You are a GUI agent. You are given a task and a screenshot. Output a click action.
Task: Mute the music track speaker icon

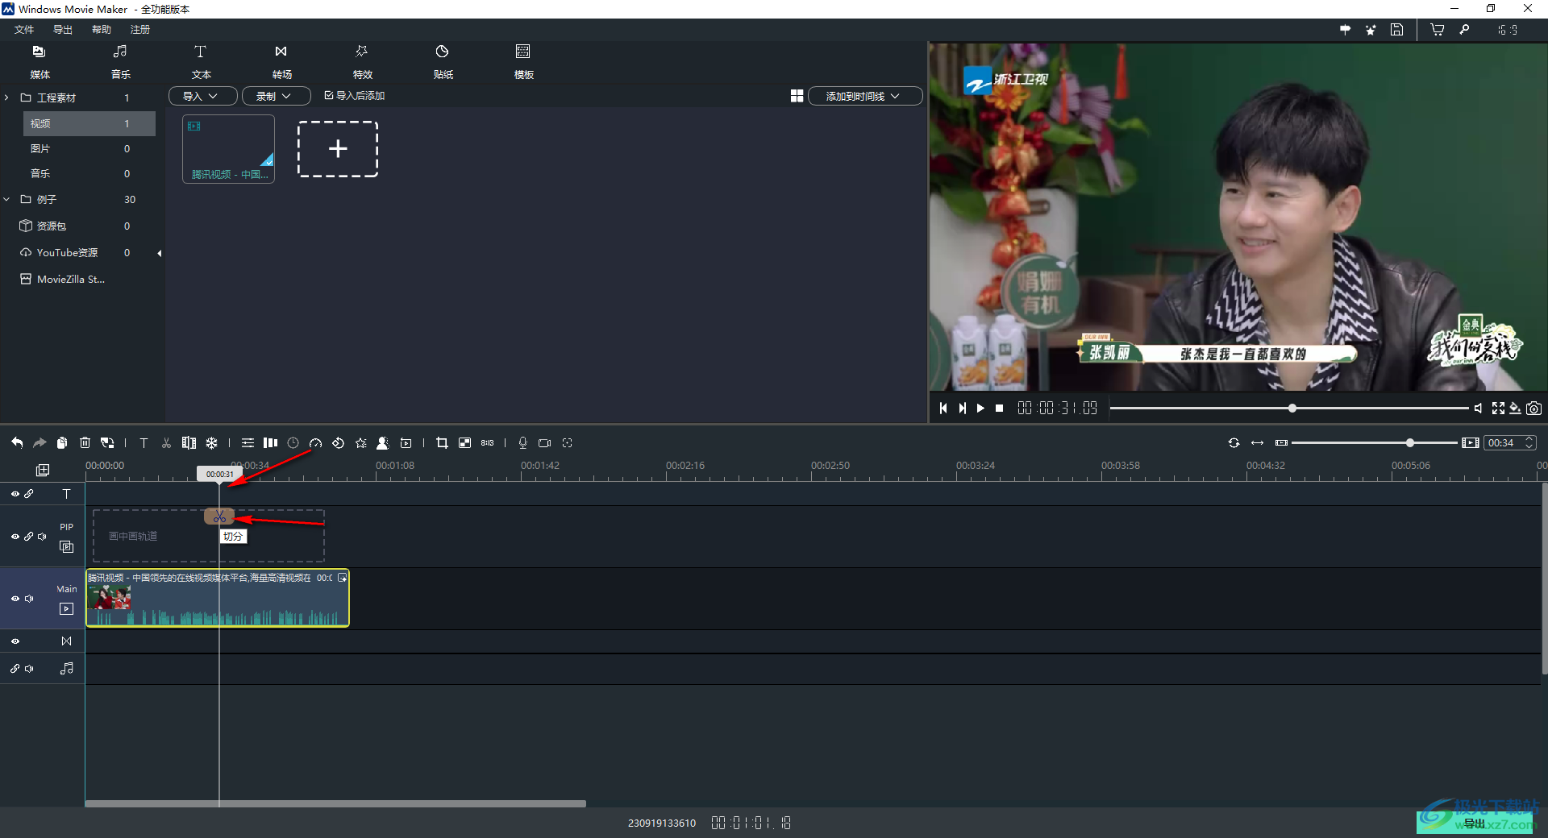tap(30, 669)
